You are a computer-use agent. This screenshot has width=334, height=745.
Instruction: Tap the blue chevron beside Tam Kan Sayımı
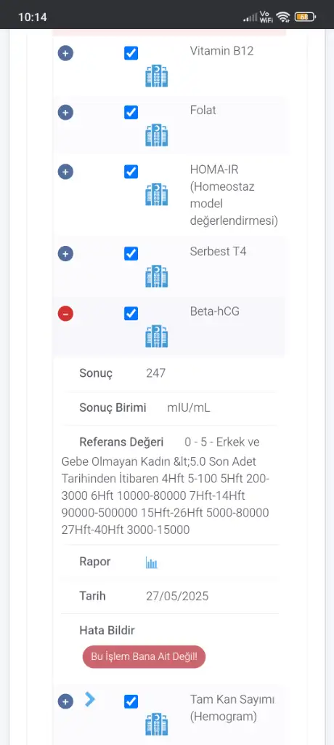(90, 699)
